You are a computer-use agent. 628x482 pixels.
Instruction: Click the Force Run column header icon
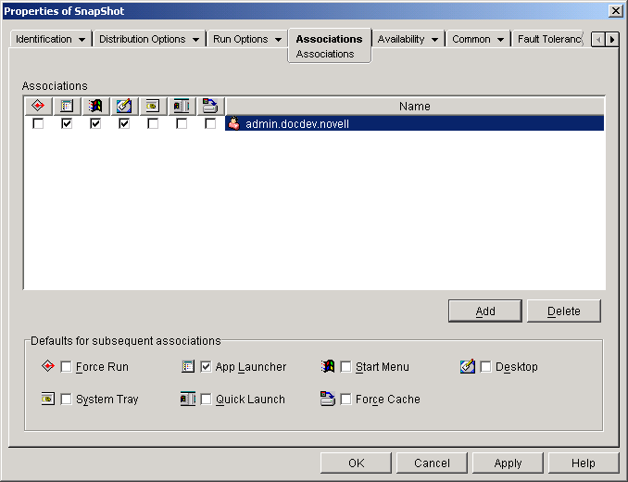coord(38,107)
